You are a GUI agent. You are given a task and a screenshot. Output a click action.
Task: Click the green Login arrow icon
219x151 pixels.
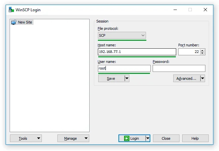coord(126,138)
